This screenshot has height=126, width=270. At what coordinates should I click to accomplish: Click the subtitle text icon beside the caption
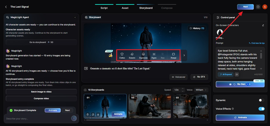click(86, 69)
